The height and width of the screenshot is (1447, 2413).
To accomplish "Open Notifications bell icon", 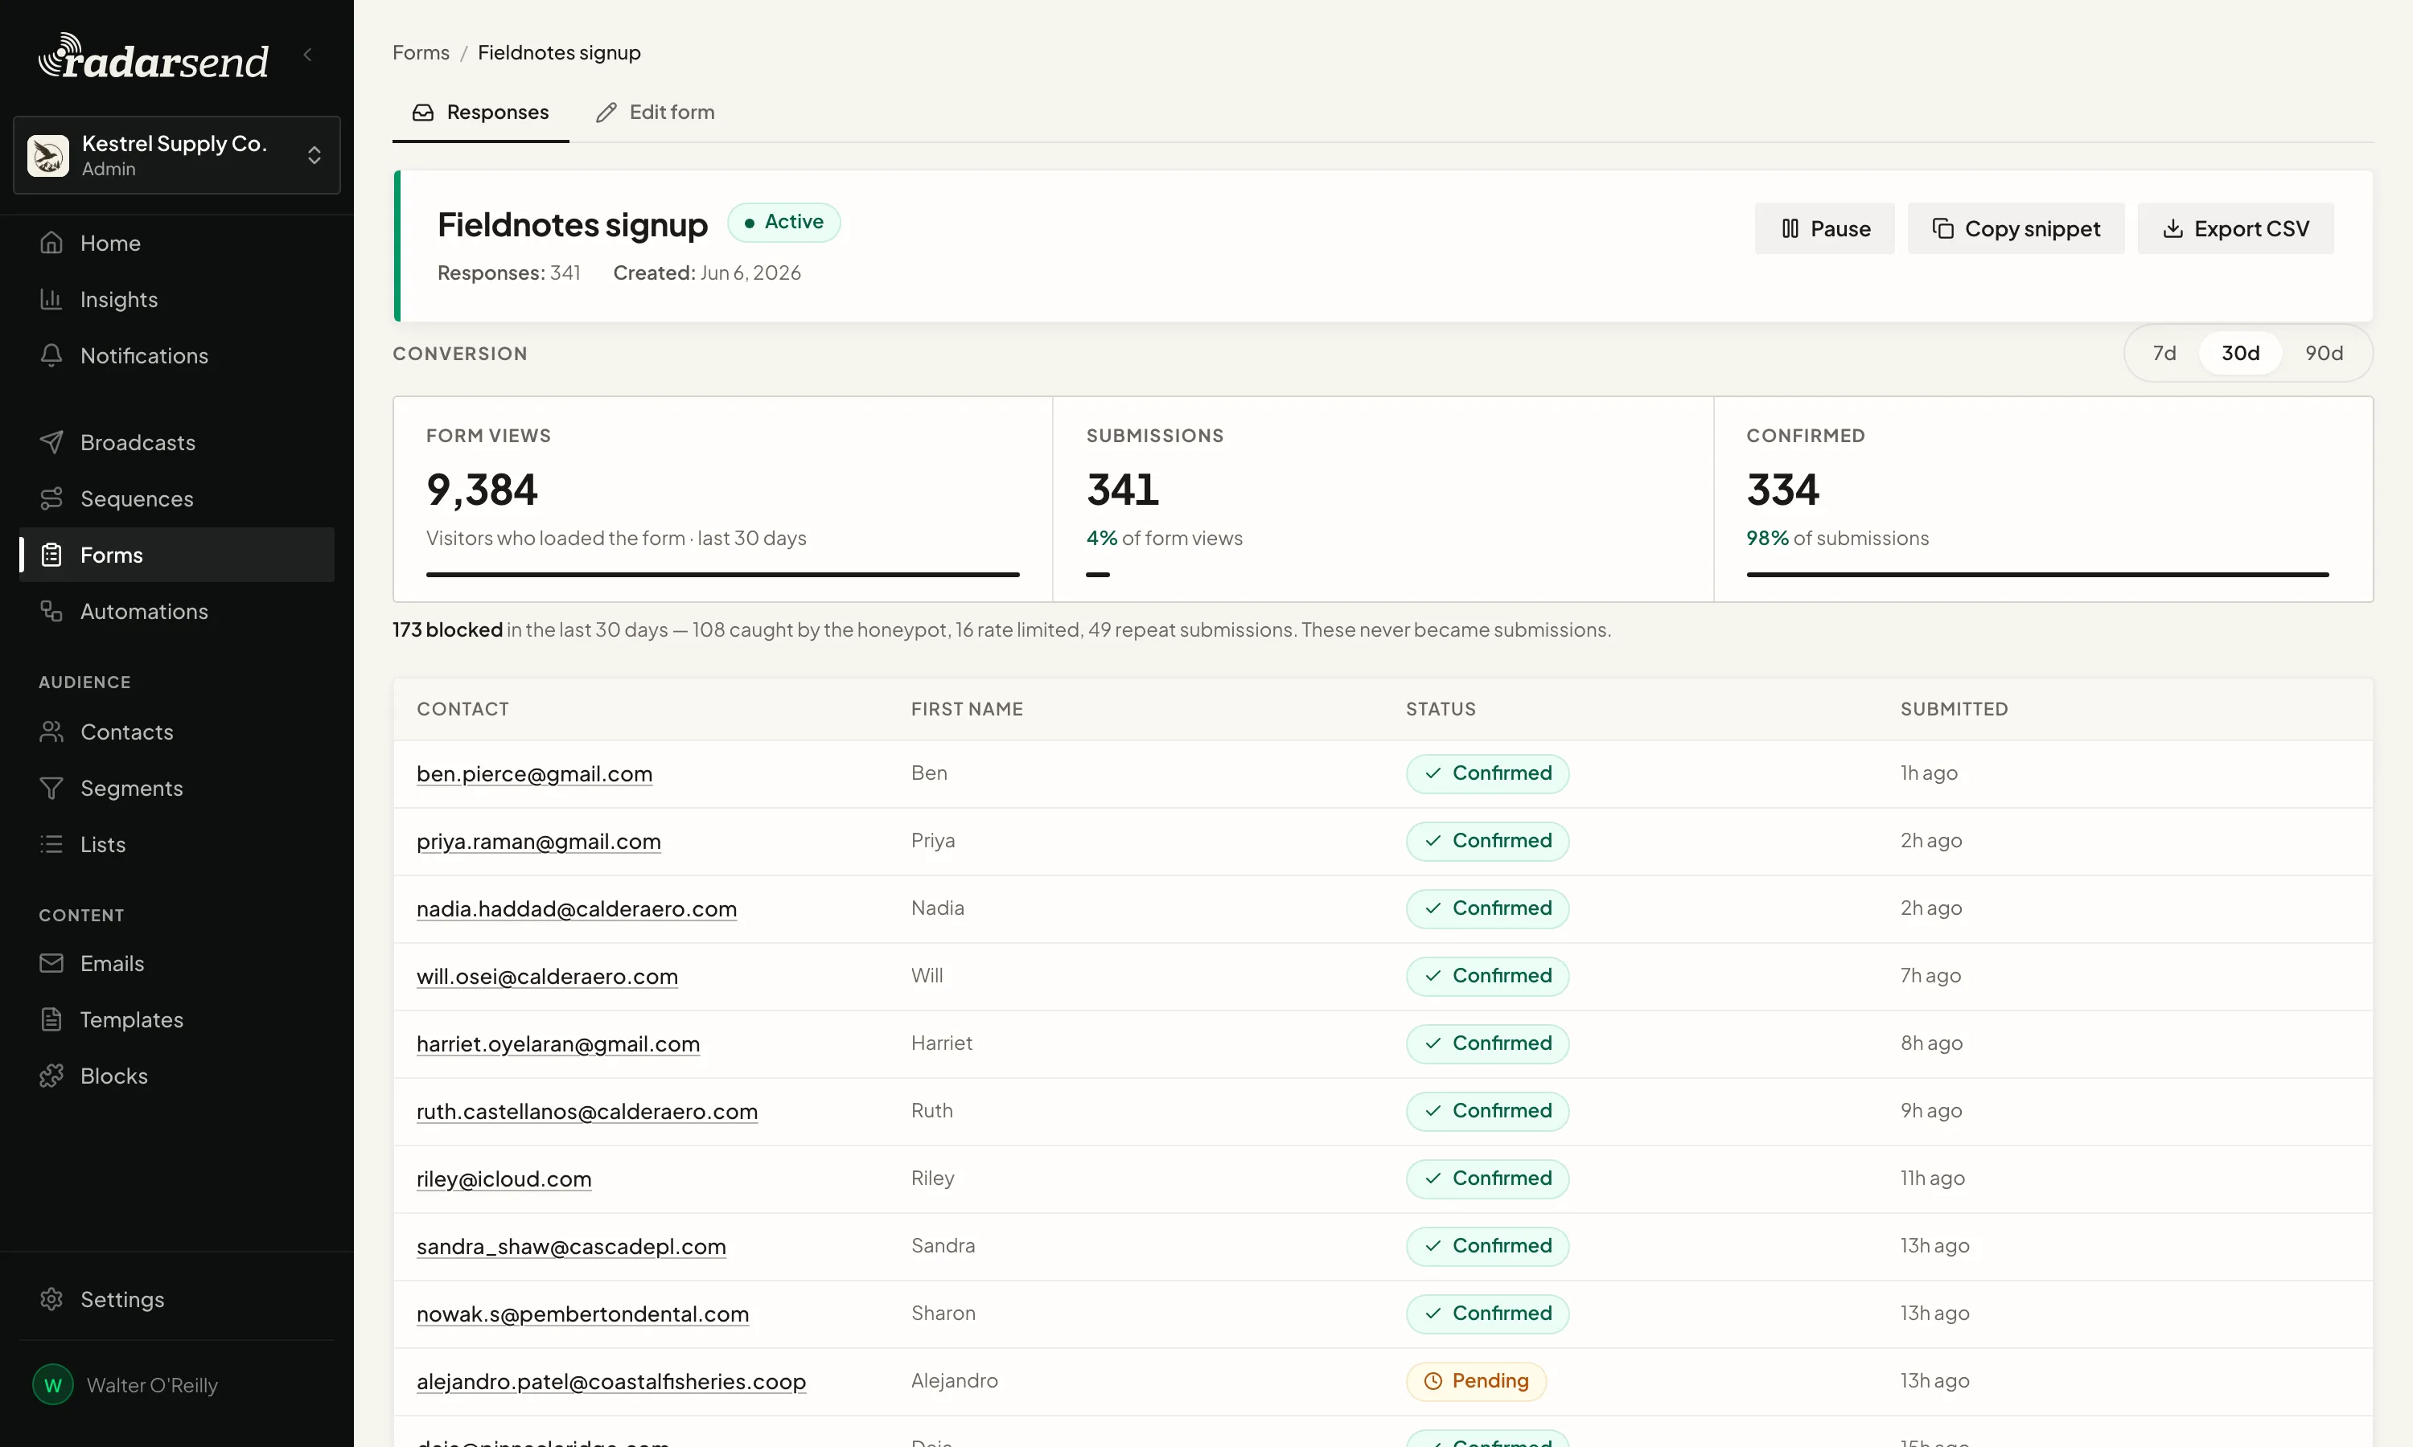I will click(x=51, y=356).
